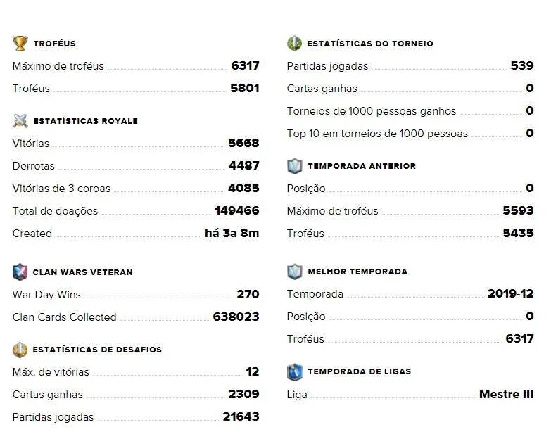Click the Total de doações value 149466
The image size is (551, 439).
click(237, 210)
